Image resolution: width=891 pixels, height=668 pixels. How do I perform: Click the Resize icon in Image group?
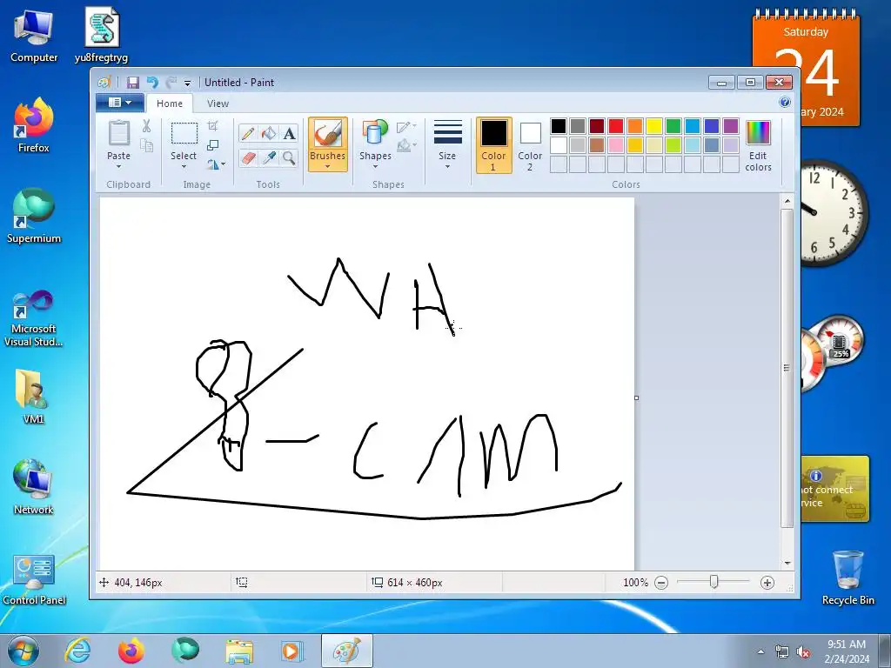212,145
